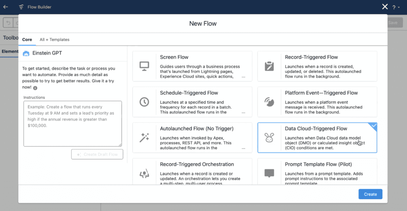Click the Prompt Template Flow (Pilot) title
This screenshot has height=211, width=407.
(318, 164)
